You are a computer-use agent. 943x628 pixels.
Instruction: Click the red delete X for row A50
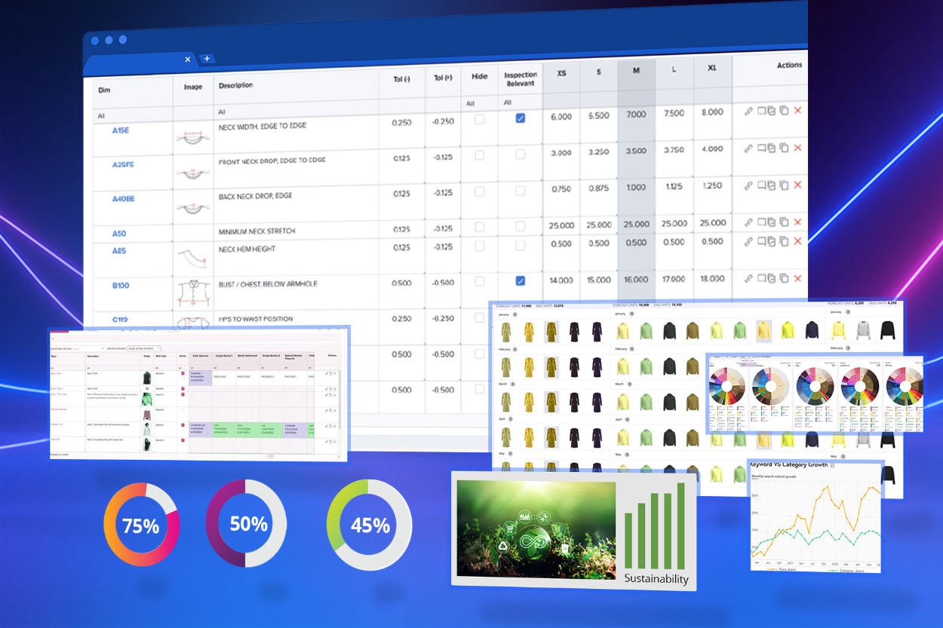pyautogui.click(x=797, y=222)
